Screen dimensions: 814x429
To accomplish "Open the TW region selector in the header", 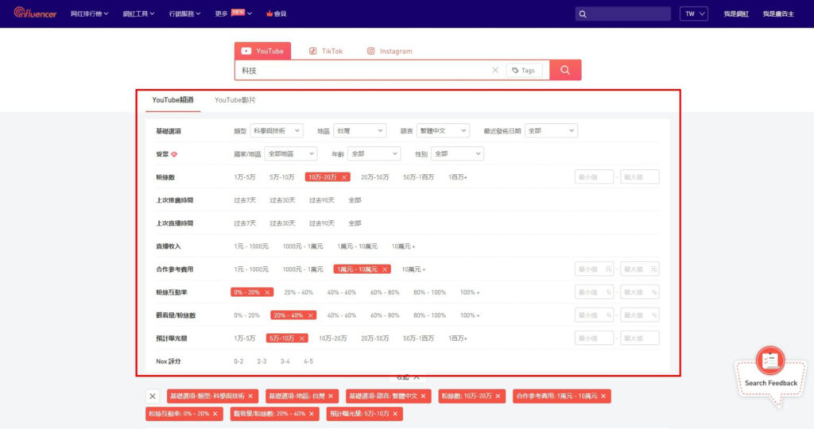I will pyautogui.click(x=693, y=14).
